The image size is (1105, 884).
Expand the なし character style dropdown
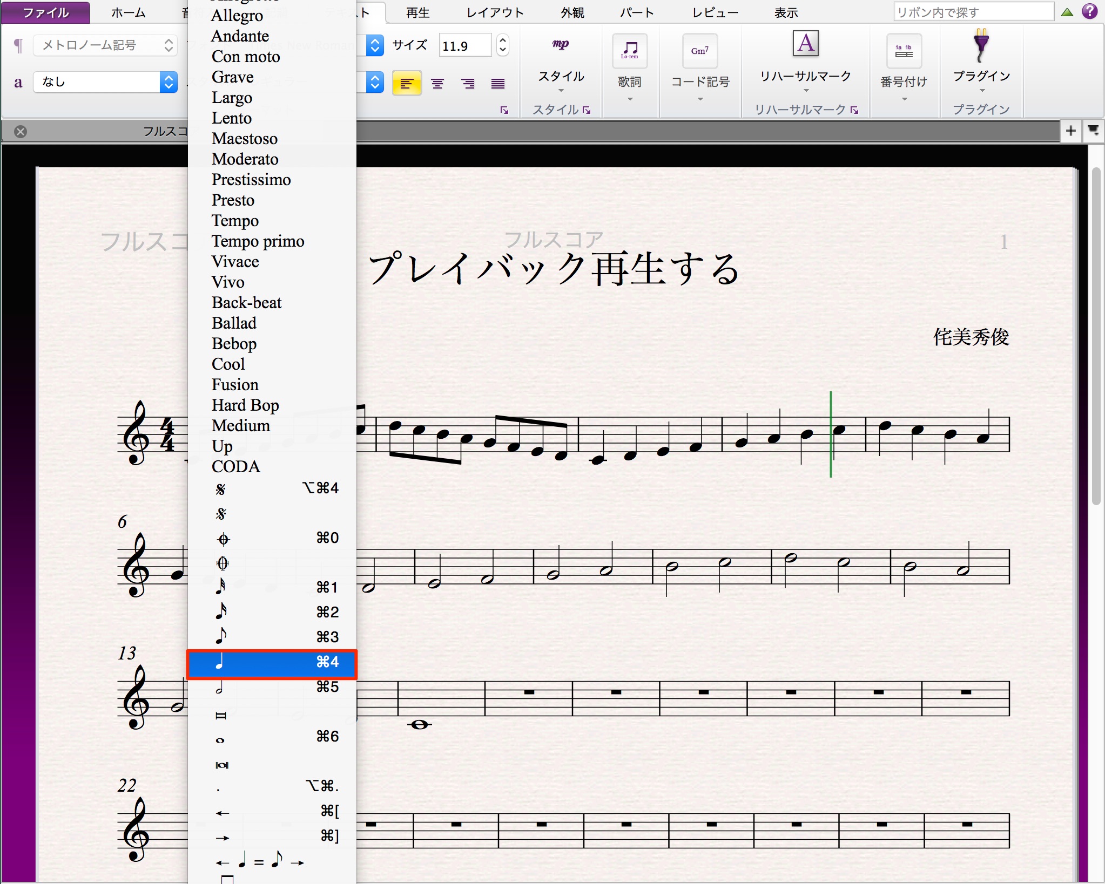[105, 82]
